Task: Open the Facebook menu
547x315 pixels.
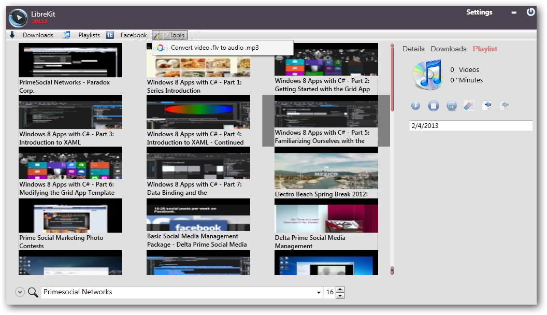Action: tap(134, 35)
